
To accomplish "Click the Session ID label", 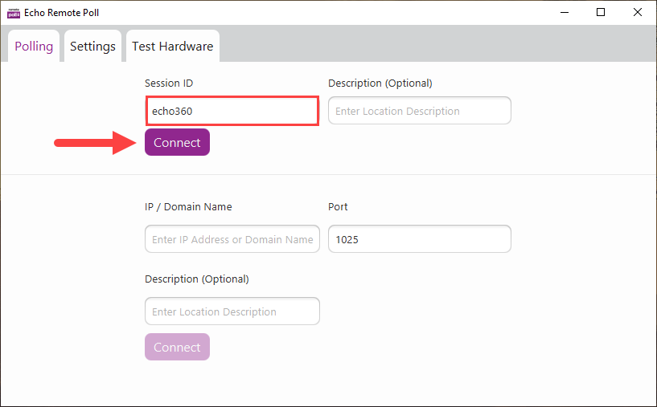I will click(169, 83).
